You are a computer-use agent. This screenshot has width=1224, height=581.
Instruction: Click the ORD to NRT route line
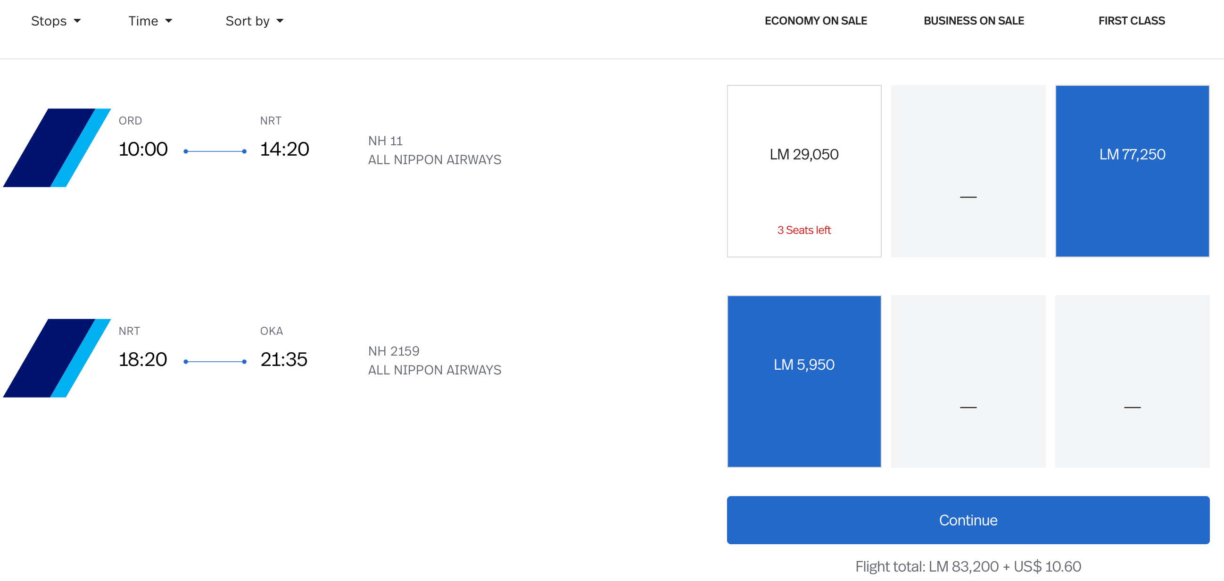[x=215, y=151]
